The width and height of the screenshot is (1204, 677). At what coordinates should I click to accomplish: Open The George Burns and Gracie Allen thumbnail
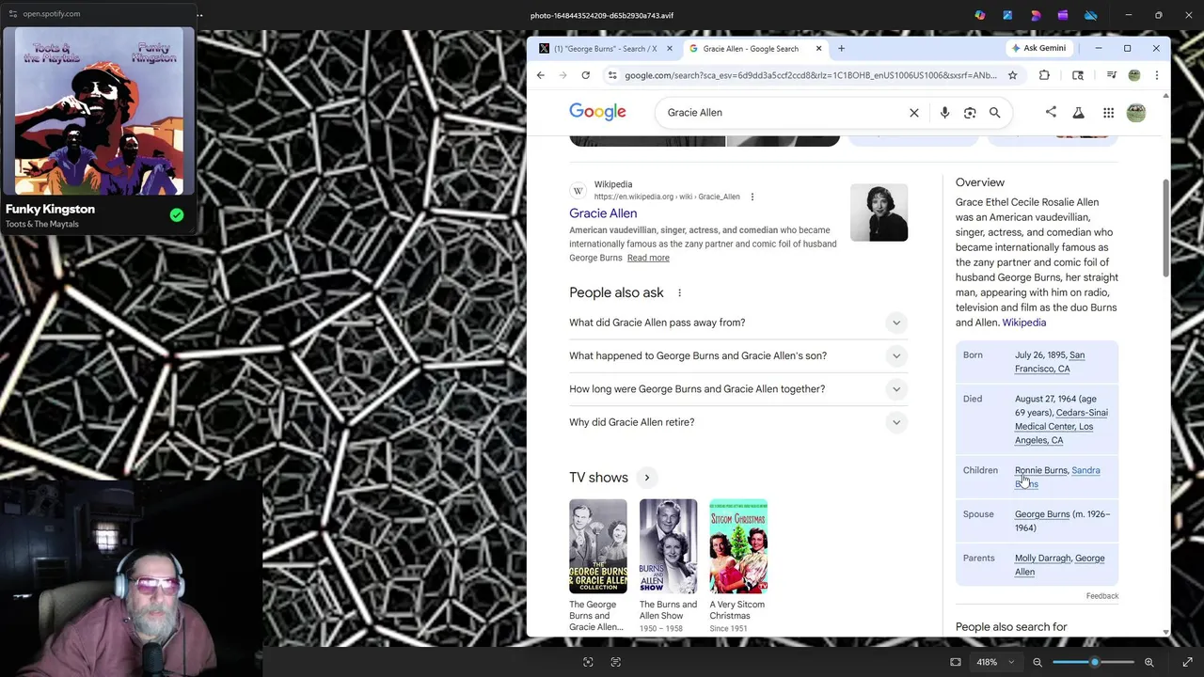(x=597, y=546)
